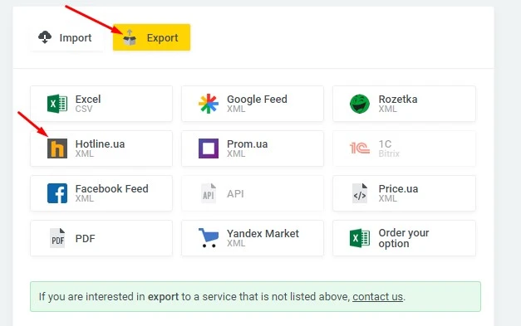Click the Export box icon
This screenshot has height=326, width=521.
[x=130, y=37]
